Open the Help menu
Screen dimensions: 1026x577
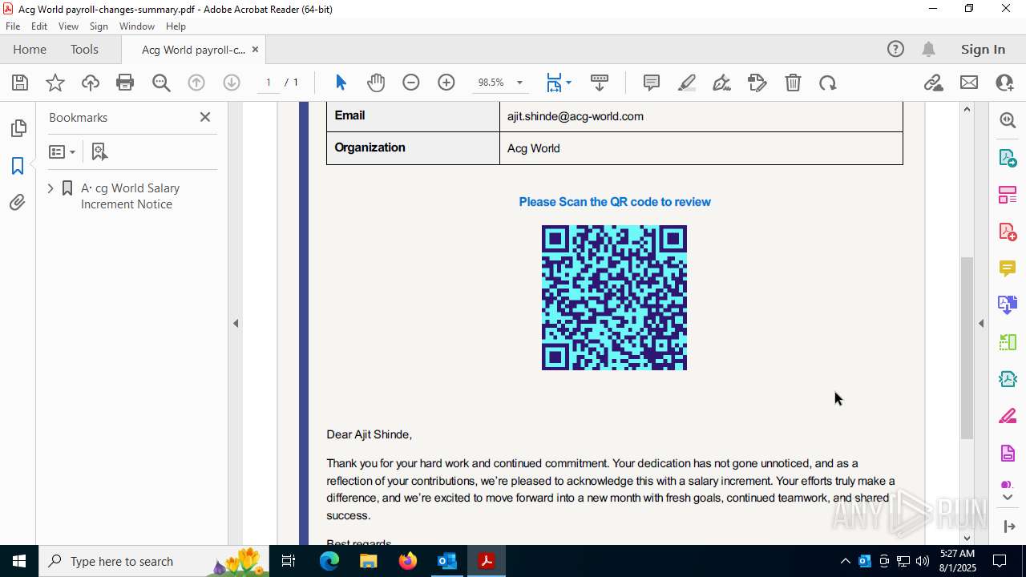(176, 26)
